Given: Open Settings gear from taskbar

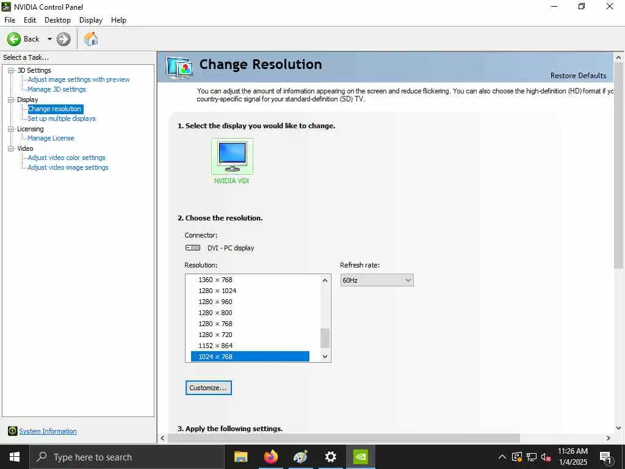Looking at the screenshot, I should point(330,457).
